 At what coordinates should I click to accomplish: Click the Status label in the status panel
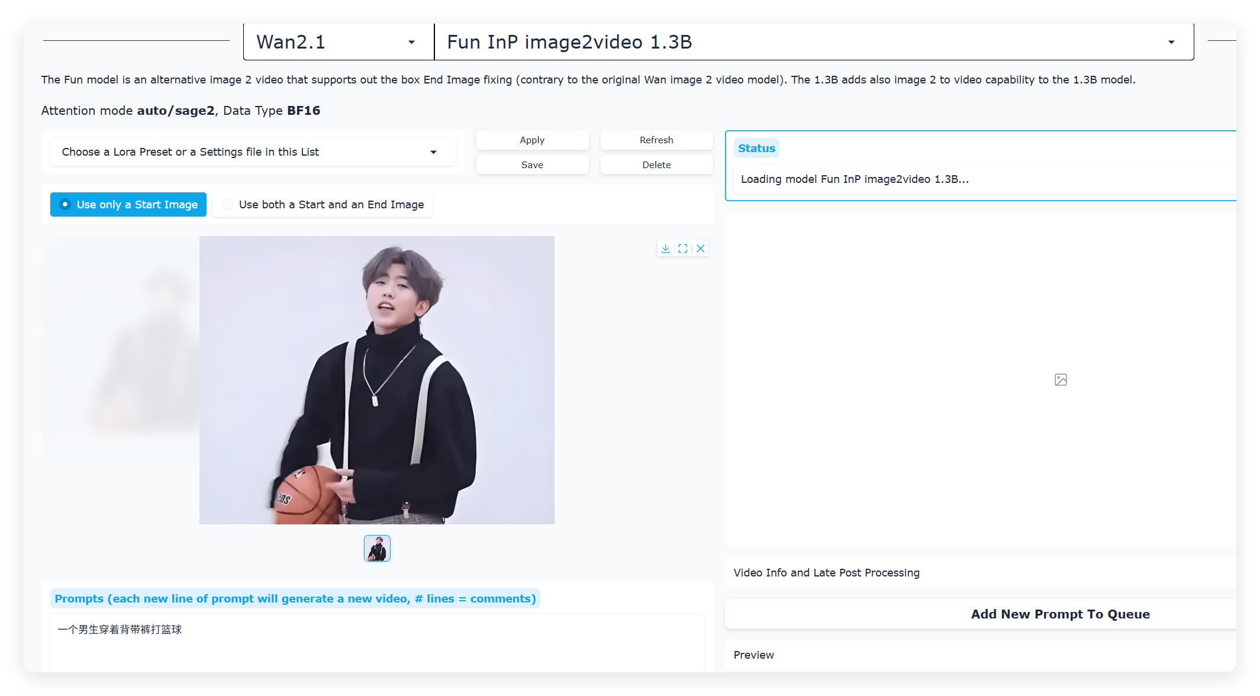[756, 149]
